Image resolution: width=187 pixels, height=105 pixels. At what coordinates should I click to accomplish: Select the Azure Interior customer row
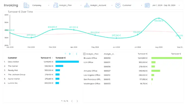tap(41, 79)
